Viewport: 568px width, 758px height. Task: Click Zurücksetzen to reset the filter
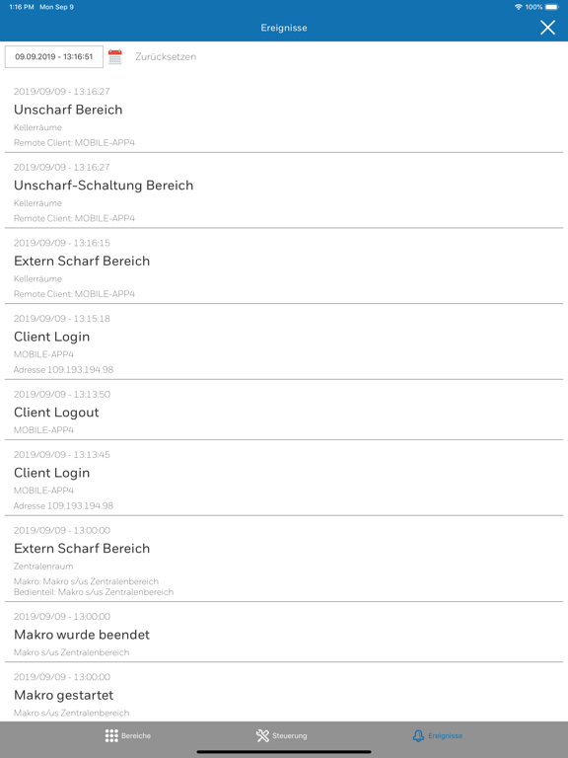click(x=166, y=56)
